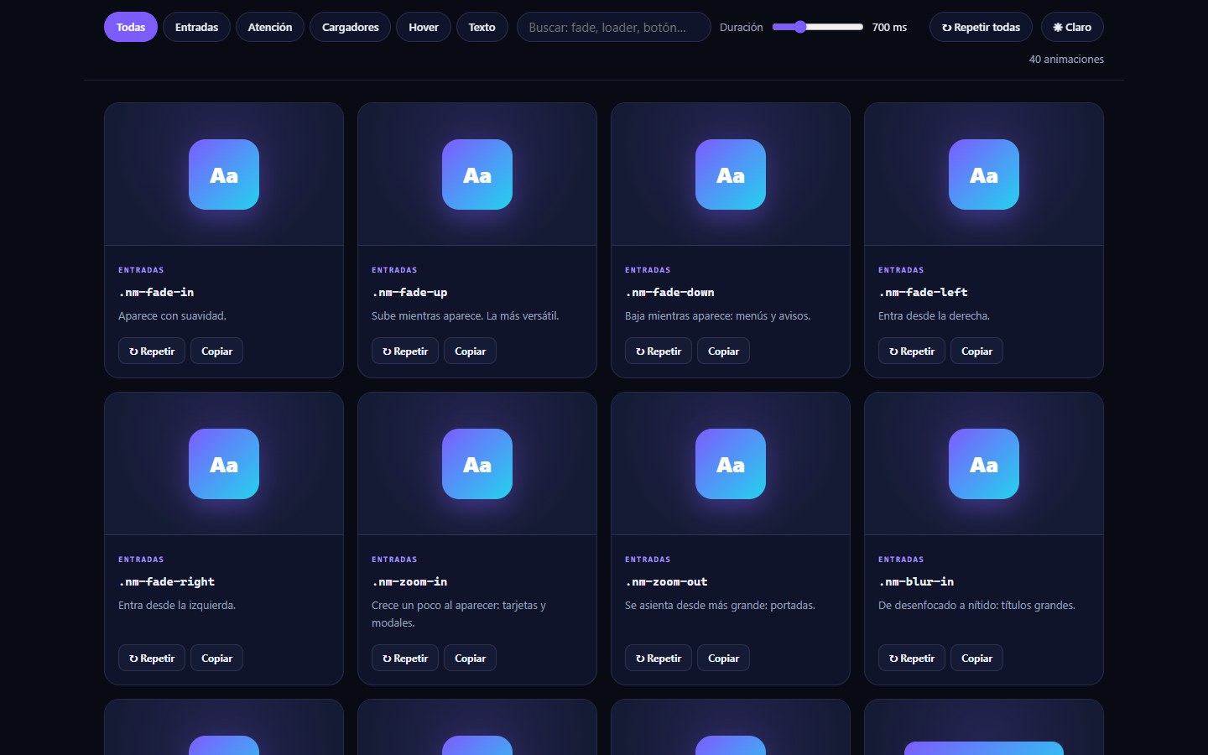1208x755 pixels.
Task: Select the .nm-fade-down class name
Action: click(669, 292)
